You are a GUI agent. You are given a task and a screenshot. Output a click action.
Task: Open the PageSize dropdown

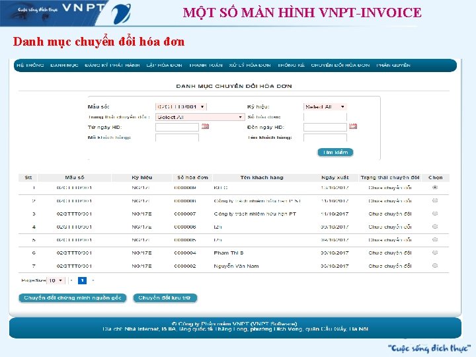point(56,280)
